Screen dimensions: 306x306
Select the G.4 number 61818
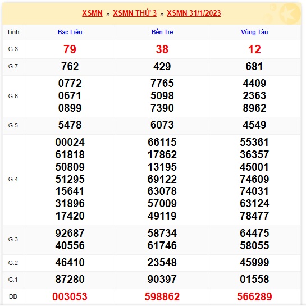click(x=70, y=154)
